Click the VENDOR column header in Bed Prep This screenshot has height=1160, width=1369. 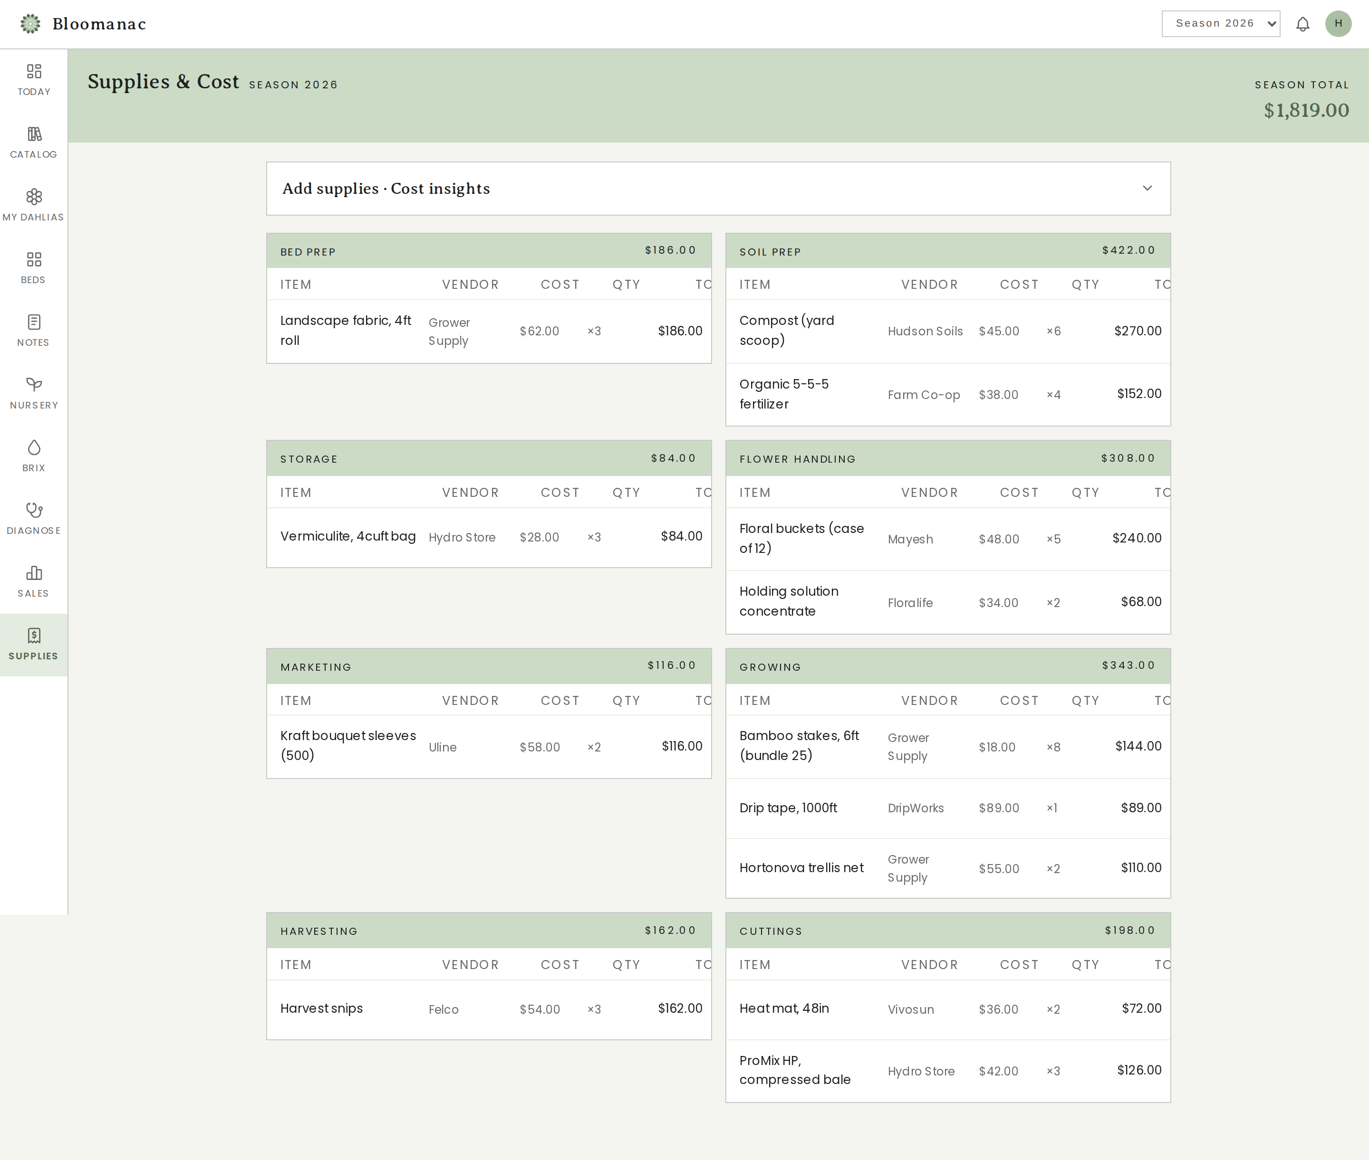[471, 285]
